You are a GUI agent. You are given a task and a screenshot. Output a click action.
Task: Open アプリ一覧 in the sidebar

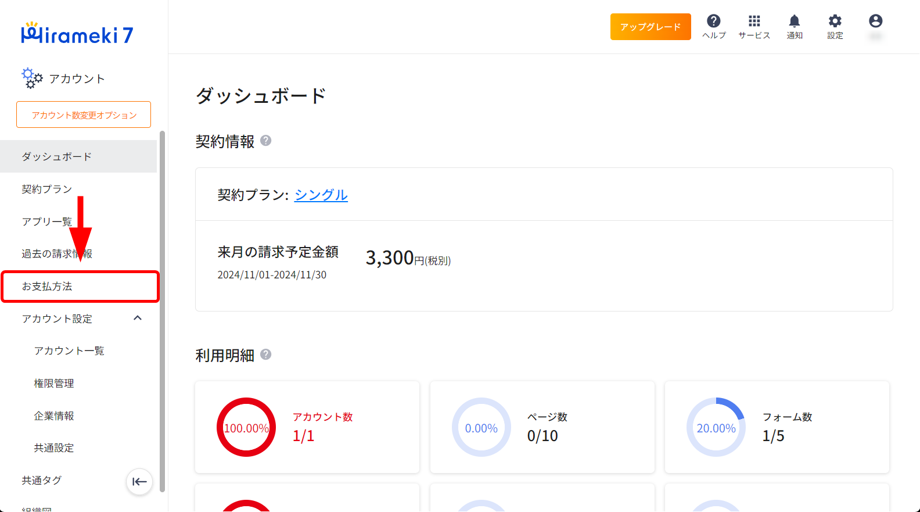tap(78, 221)
